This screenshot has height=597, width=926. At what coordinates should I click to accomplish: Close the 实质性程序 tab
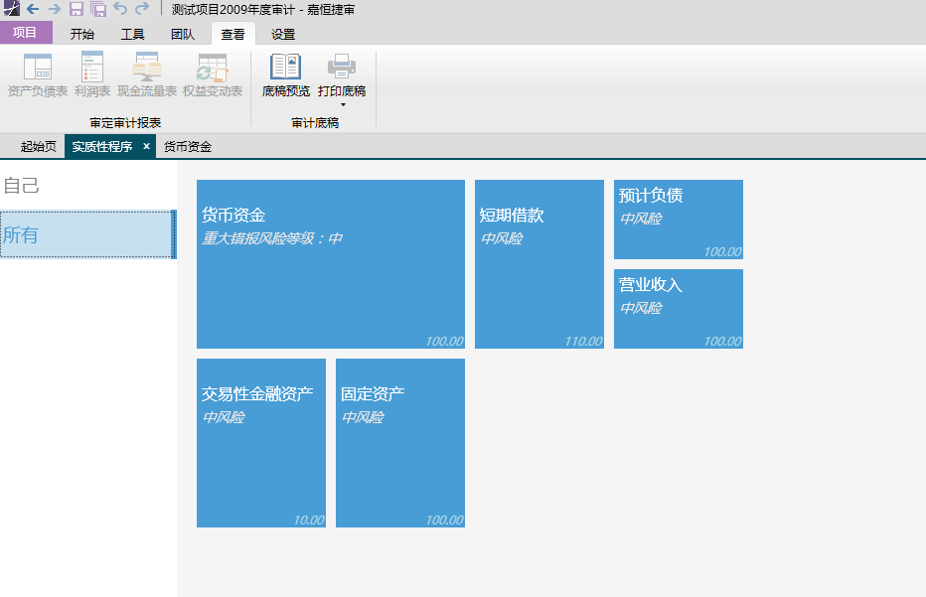coord(146,146)
